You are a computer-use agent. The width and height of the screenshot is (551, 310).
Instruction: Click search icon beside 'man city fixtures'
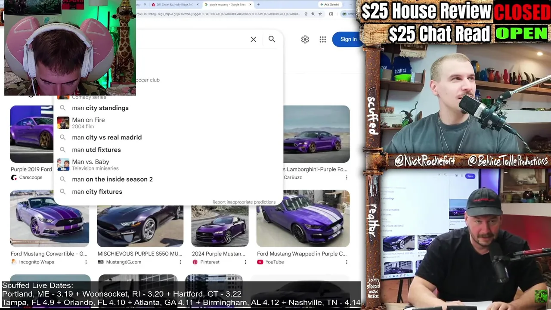click(x=63, y=192)
